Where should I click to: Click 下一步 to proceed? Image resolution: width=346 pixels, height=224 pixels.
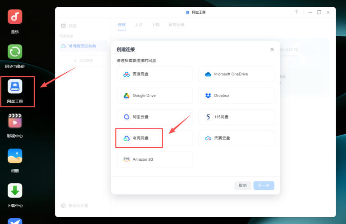click(264, 185)
